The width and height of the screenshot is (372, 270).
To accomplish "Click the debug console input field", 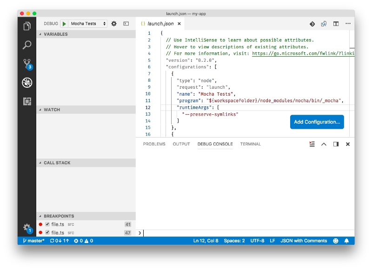I will pos(248,233).
